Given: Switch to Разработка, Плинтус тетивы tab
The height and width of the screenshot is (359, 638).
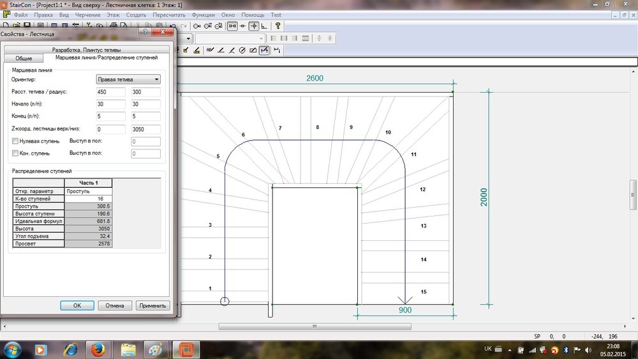Looking at the screenshot, I should (x=86, y=49).
